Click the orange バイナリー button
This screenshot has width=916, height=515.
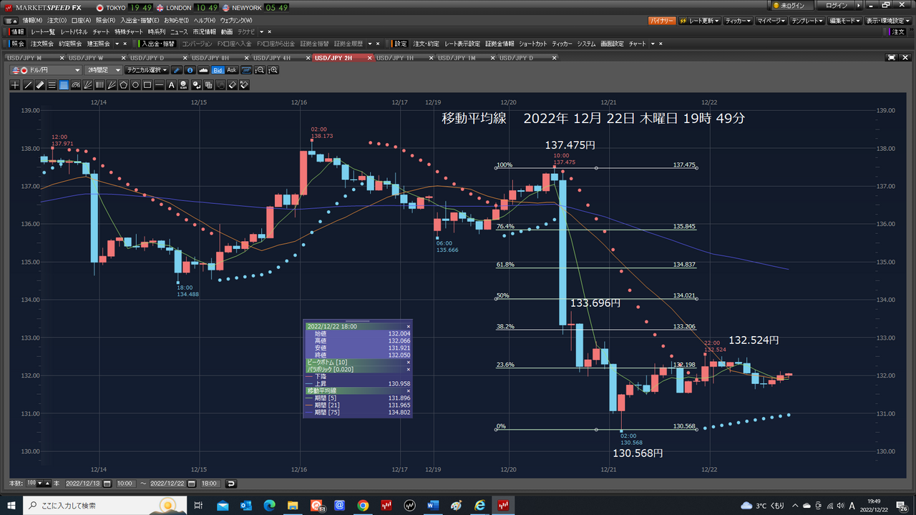(661, 21)
